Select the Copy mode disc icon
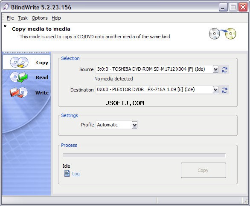Screen dimensions: 250x206 pos(19,63)
